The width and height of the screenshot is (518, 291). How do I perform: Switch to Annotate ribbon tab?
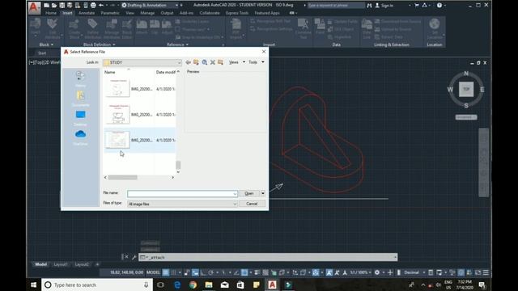click(x=87, y=13)
